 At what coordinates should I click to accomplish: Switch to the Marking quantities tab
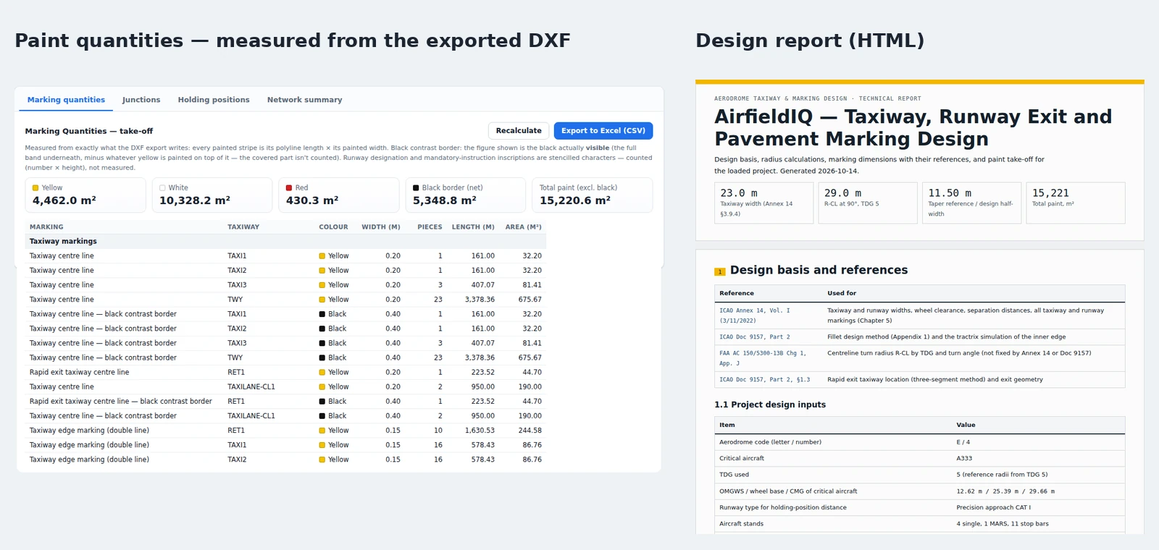66,100
